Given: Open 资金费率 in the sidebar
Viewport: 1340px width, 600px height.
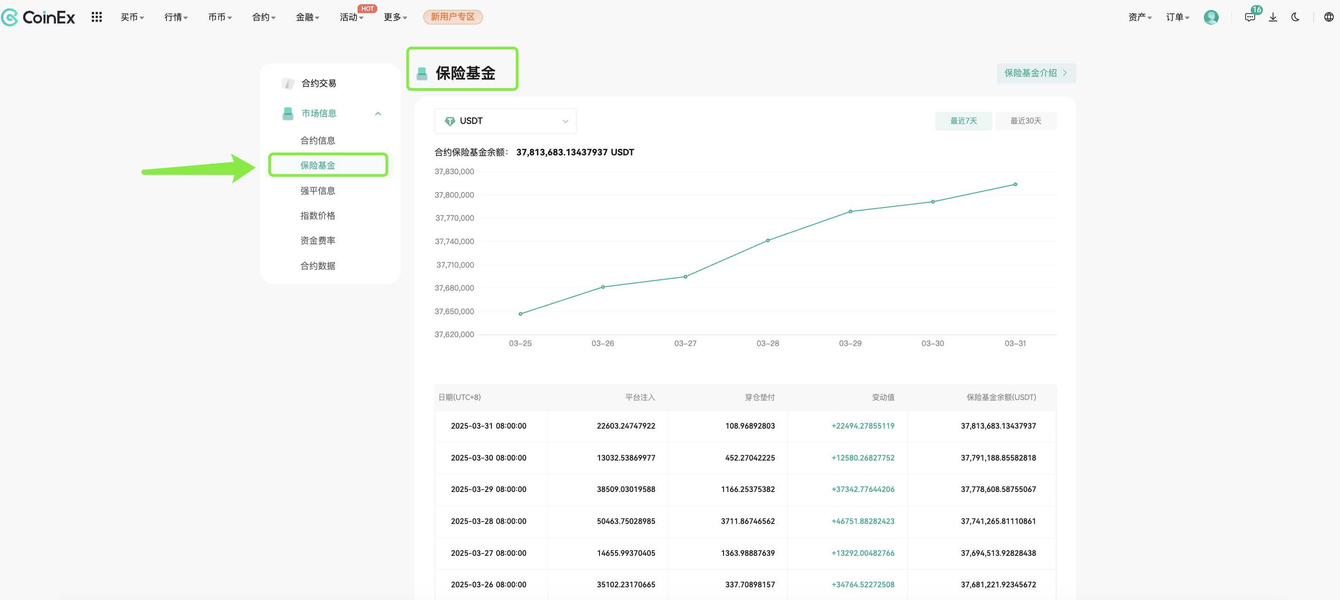Looking at the screenshot, I should tap(317, 241).
